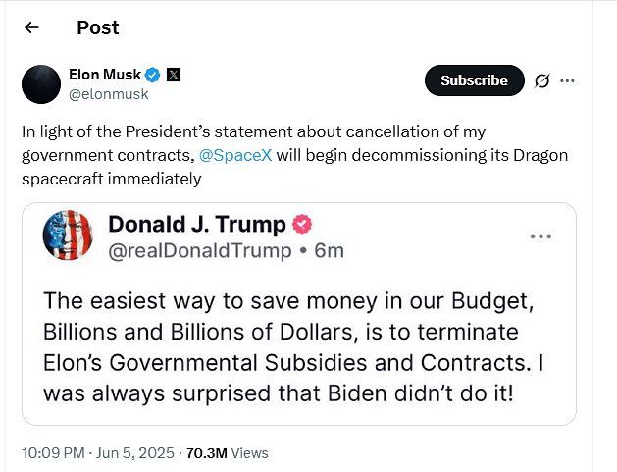Subscribe to Elon Musk
This screenshot has height=472, width=617.
click(x=475, y=80)
